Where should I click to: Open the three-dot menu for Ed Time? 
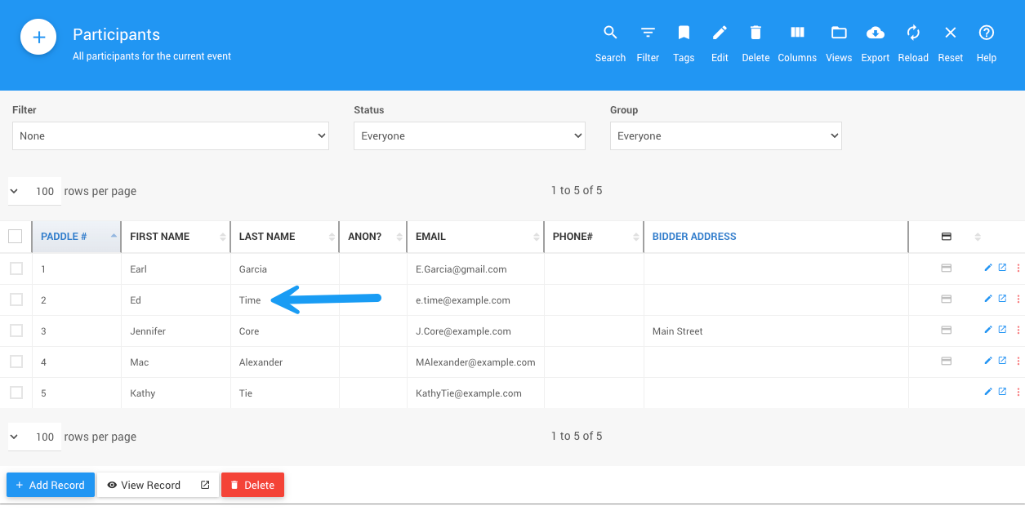coord(1018,299)
